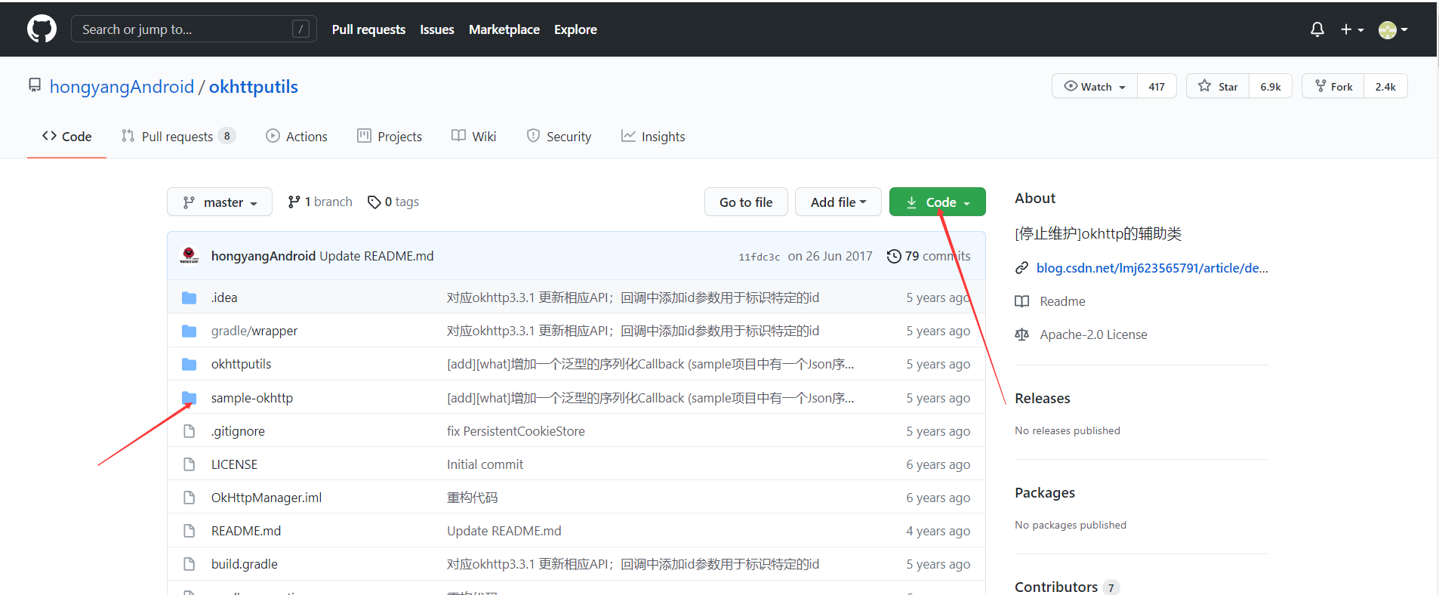Click the Go to file button

[x=746, y=202]
